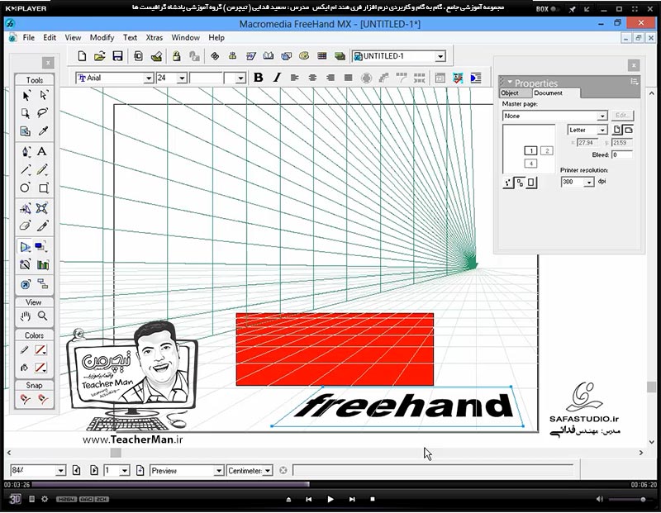Click the Open folder icon

99,56
